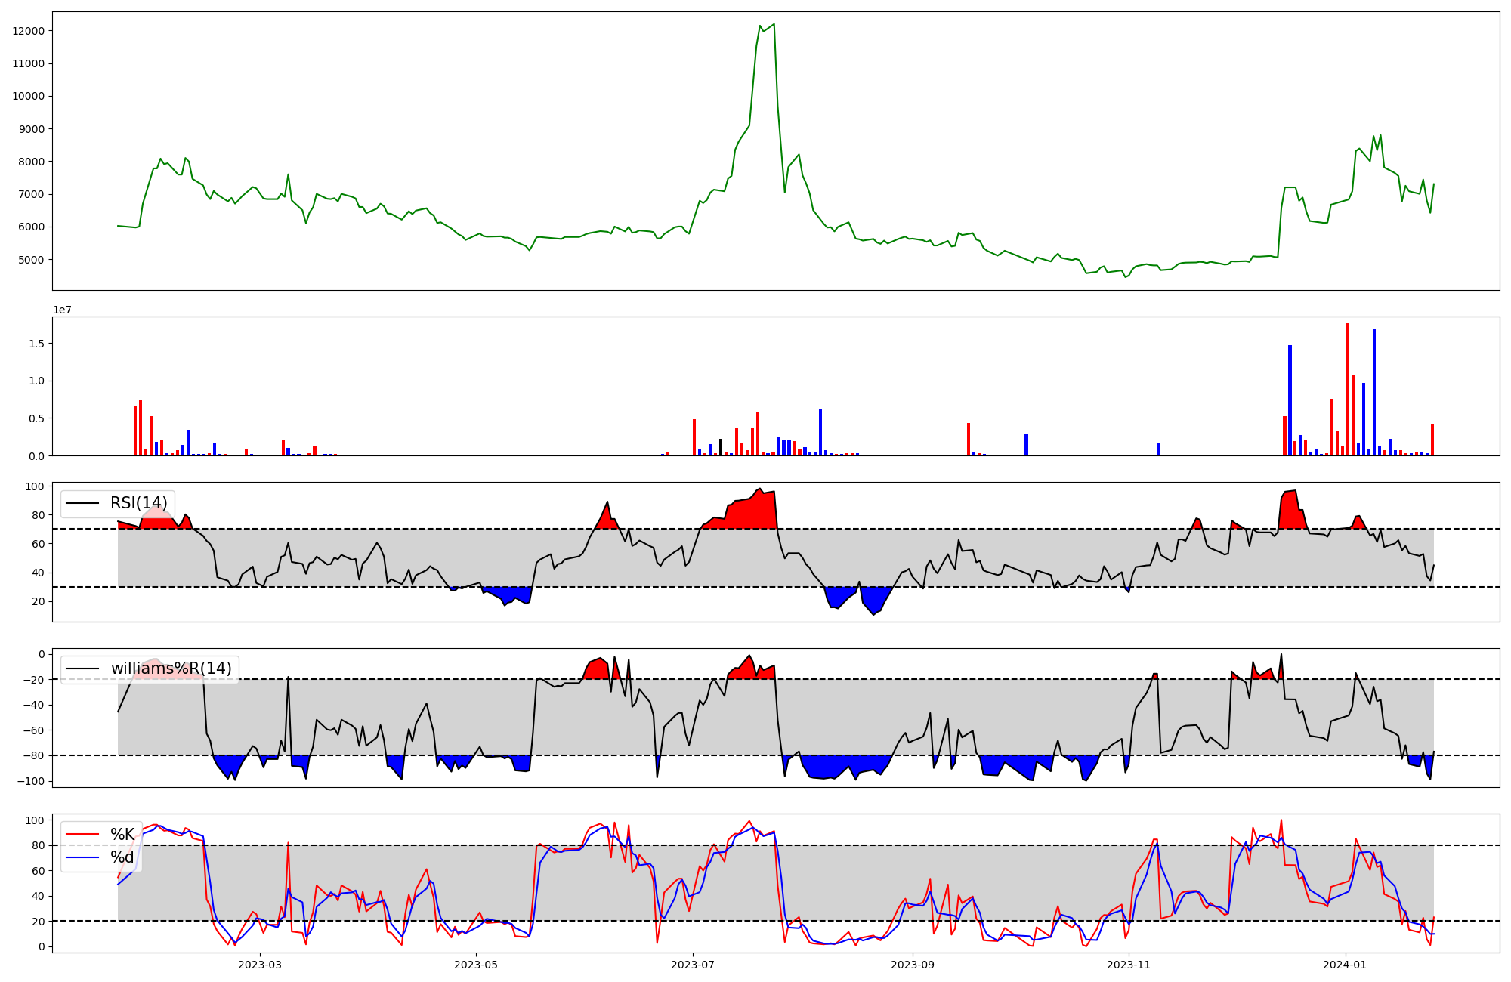Click the 1e7 volume scale label
Screen dimensions: 1511x982
pyautogui.click(x=62, y=310)
